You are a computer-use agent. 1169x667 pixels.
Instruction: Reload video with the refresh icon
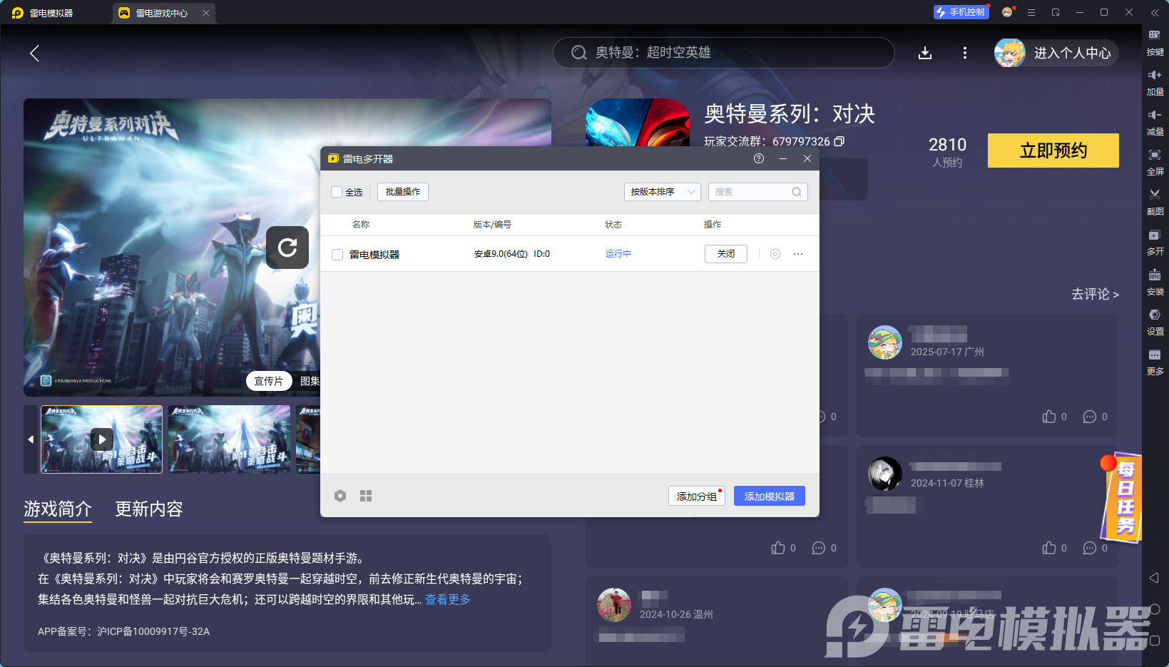click(x=287, y=248)
